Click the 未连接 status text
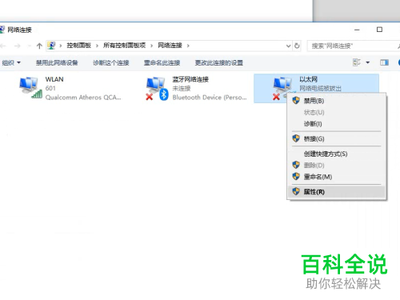Image resolution: width=400 pixels, height=300 pixels. (x=182, y=88)
